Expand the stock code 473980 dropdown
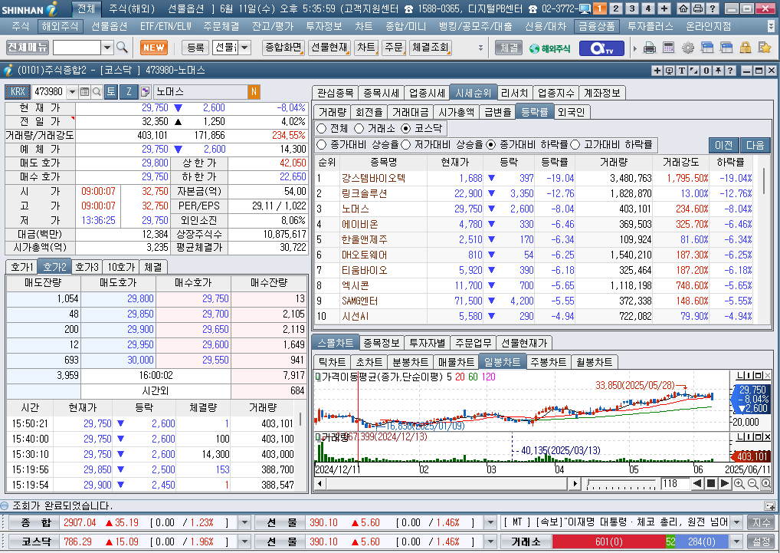Screen dimensions: 780x553 click(73, 91)
